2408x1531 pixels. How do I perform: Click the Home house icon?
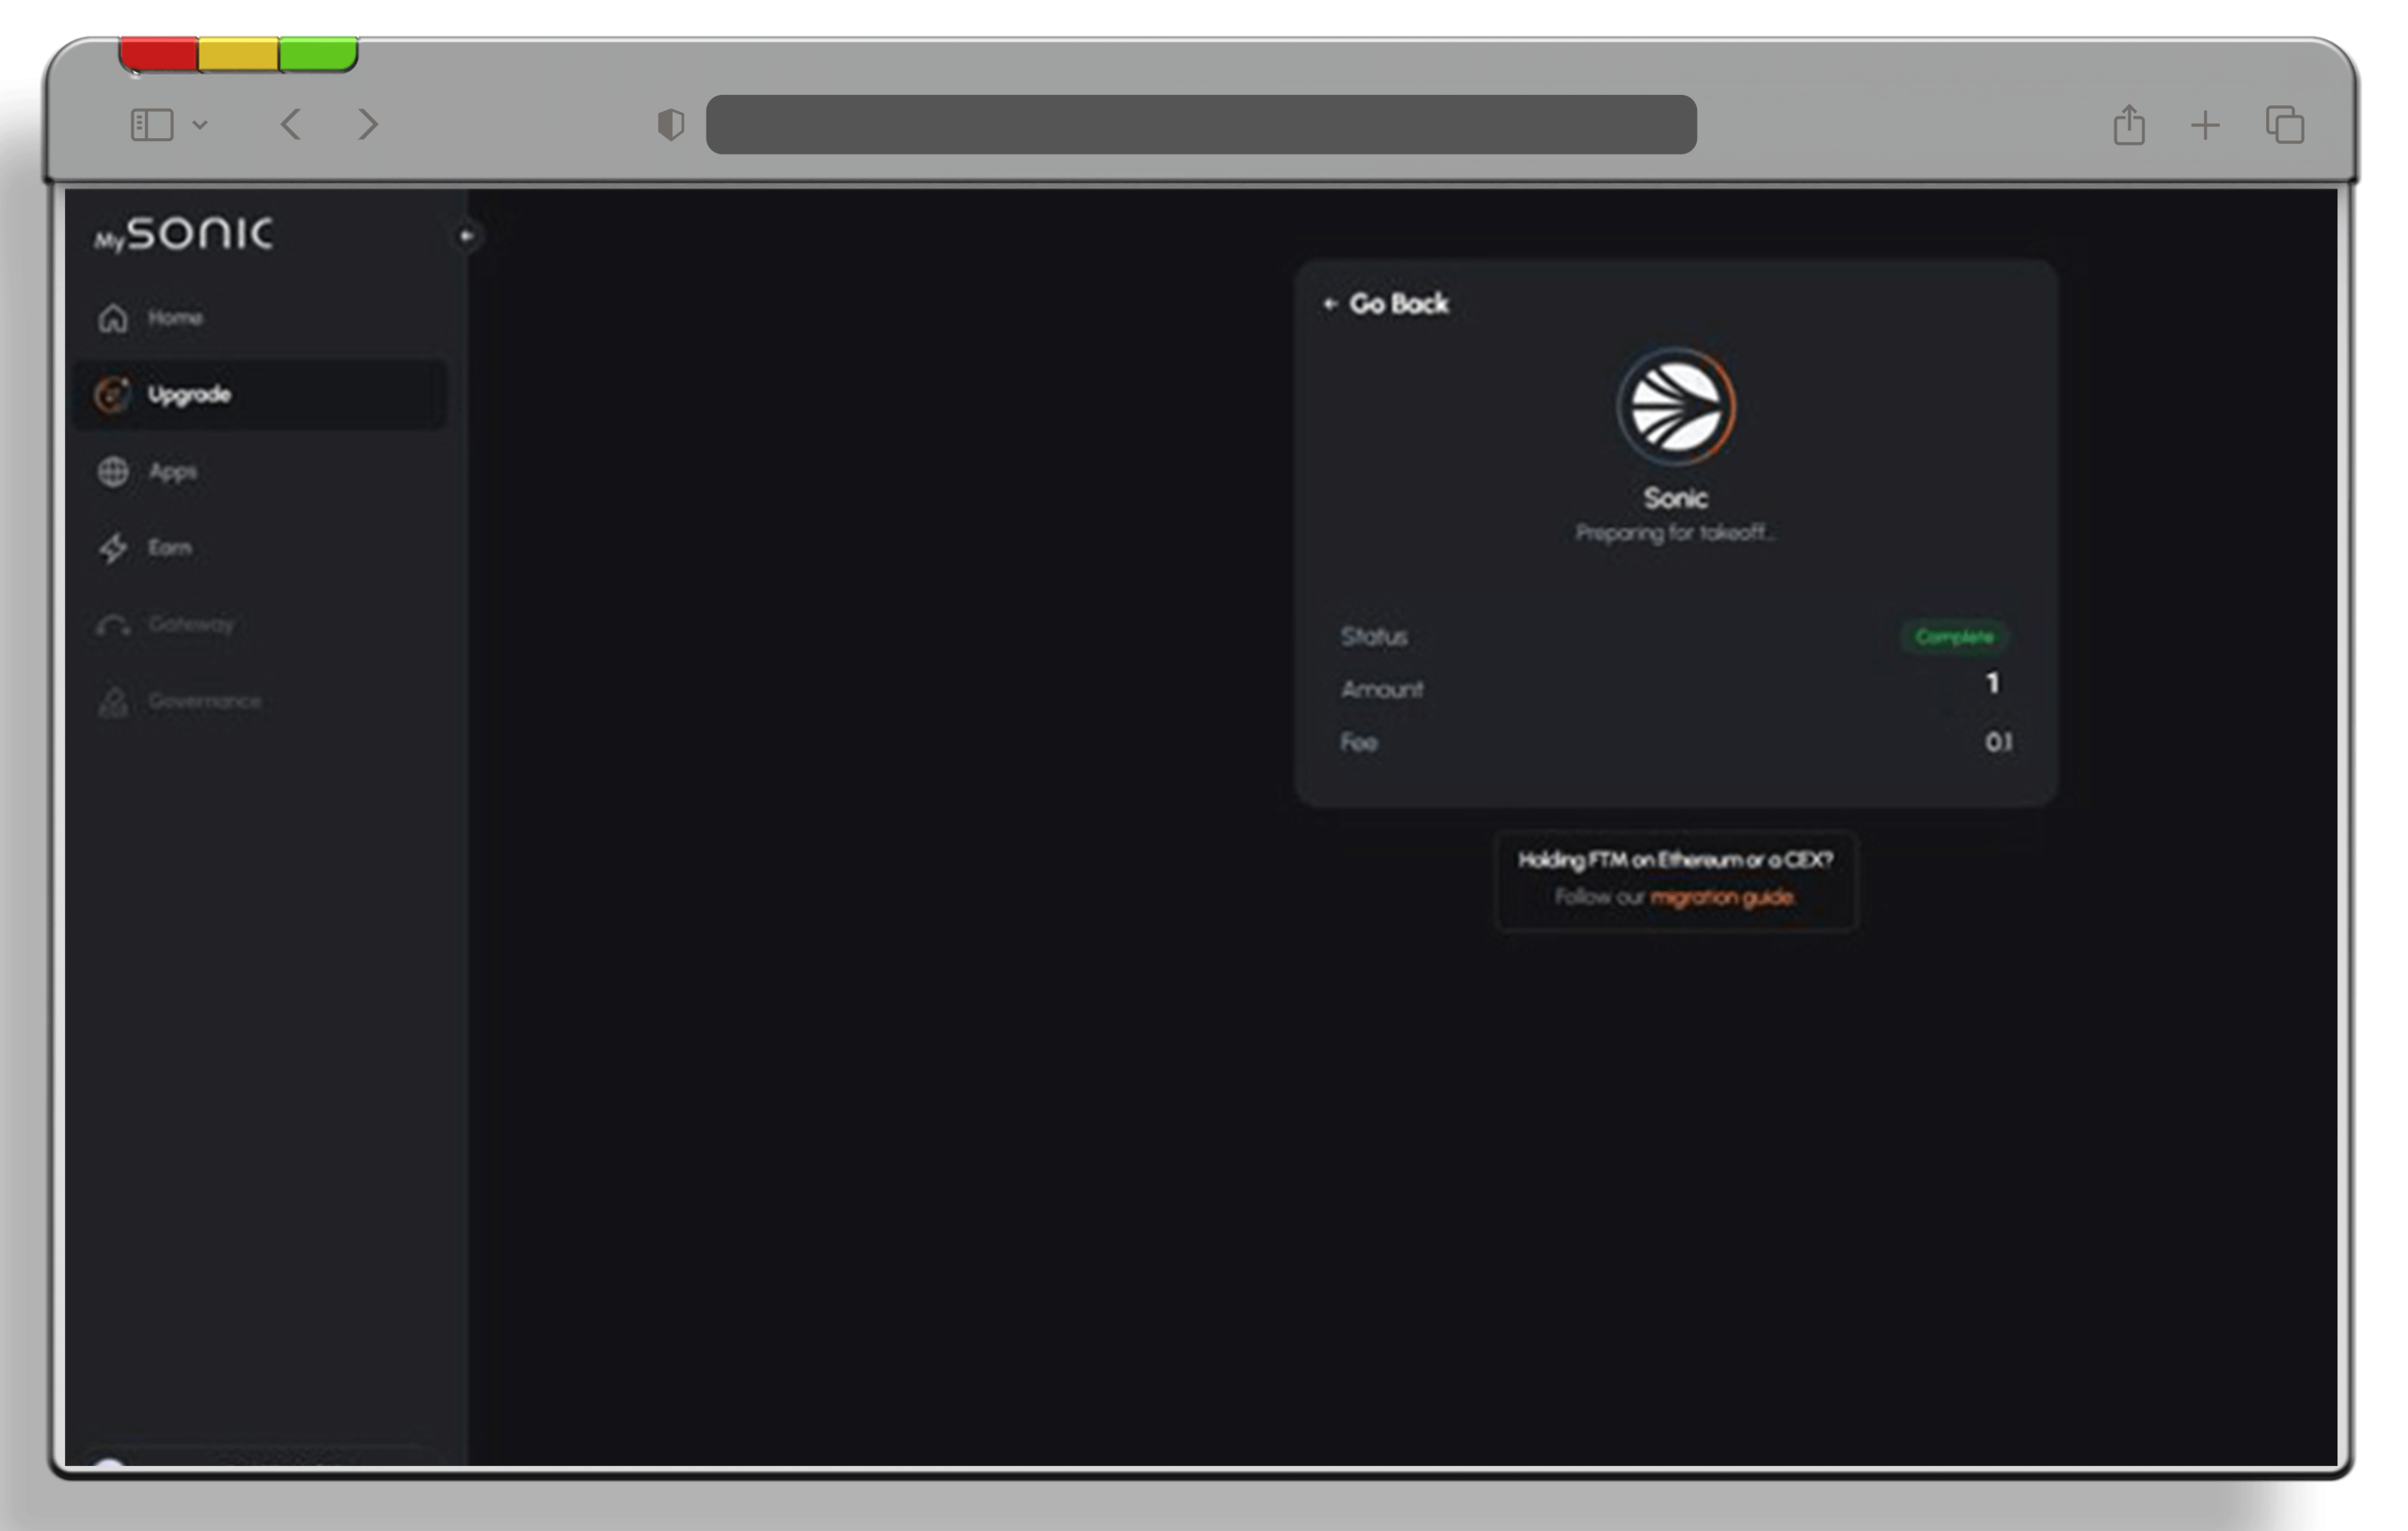(x=113, y=318)
